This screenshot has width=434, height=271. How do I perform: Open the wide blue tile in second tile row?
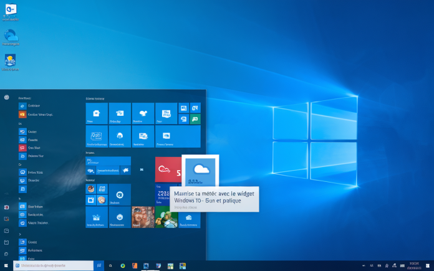tap(178, 136)
